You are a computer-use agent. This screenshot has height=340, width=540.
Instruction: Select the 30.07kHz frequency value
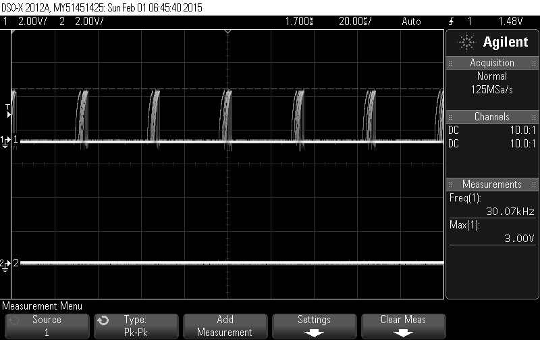click(510, 212)
